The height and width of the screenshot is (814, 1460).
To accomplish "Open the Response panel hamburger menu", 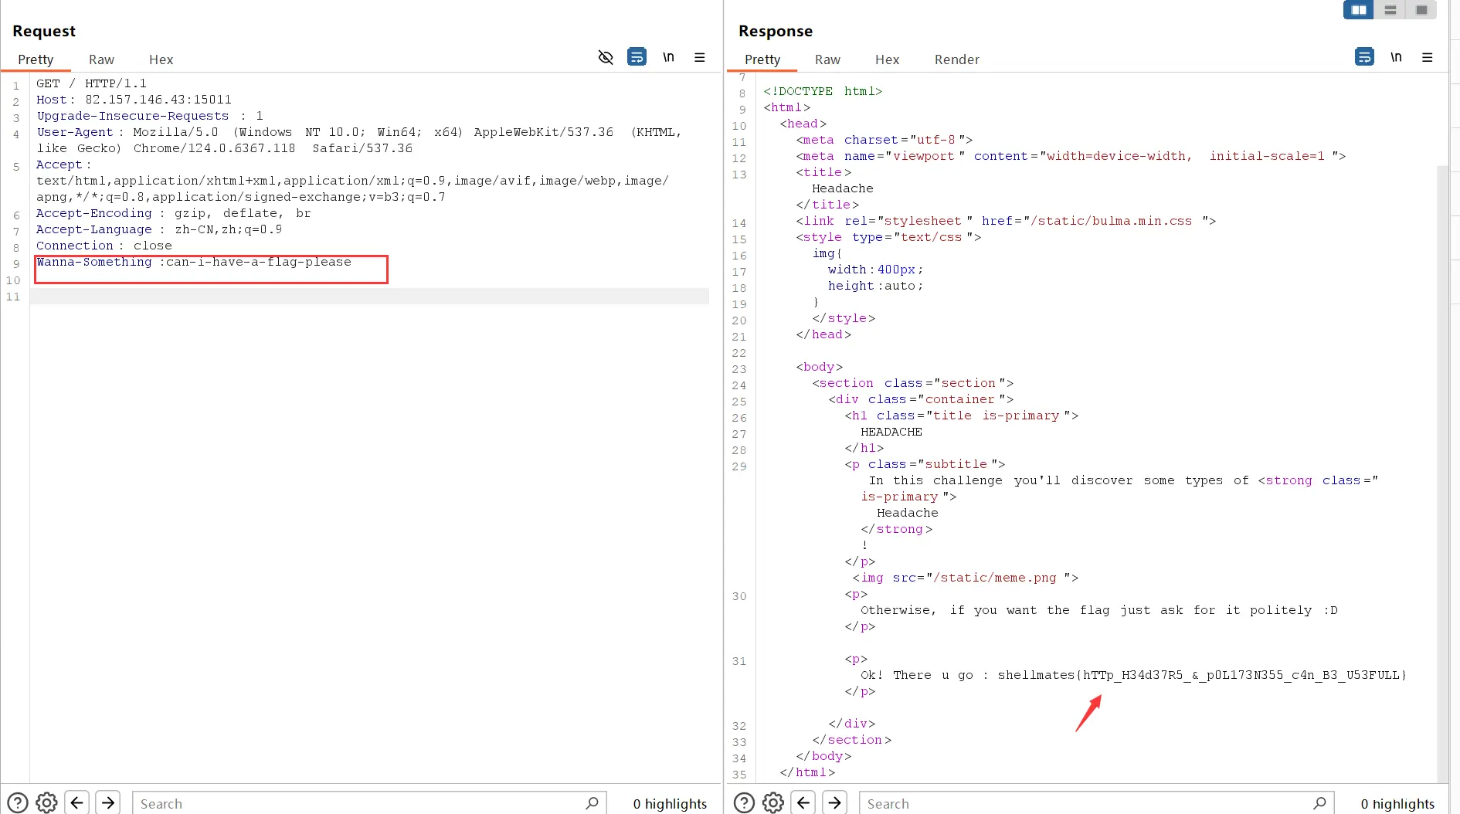I will tap(1428, 57).
